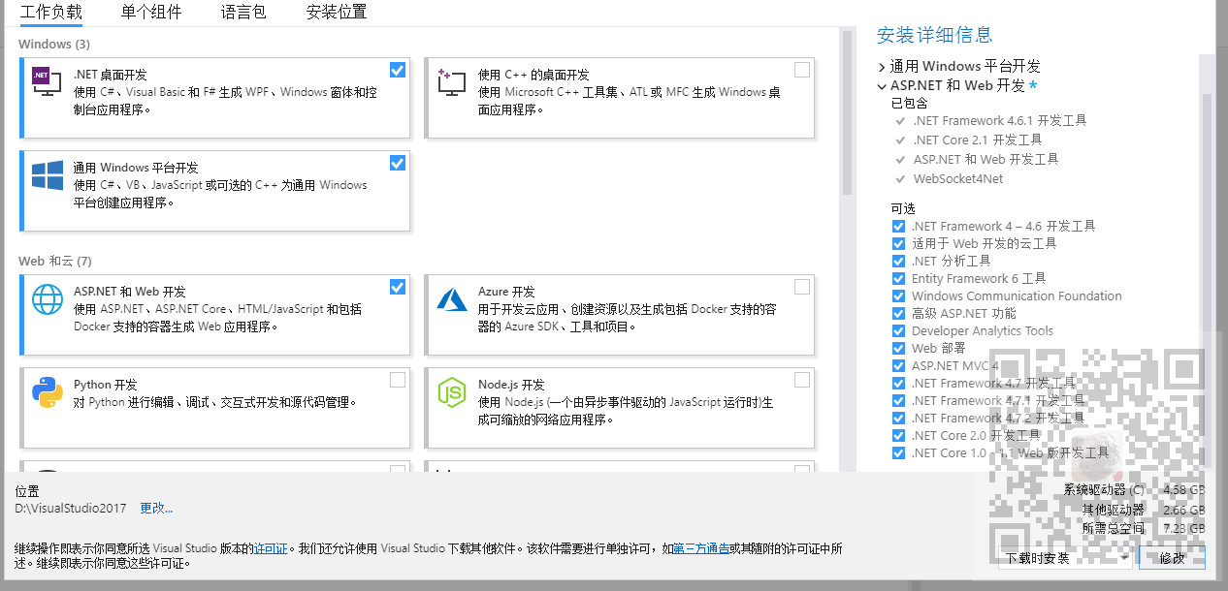
Task: Collapse the ASP.NET 和 Web 开发 details
Action: point(881,84)
